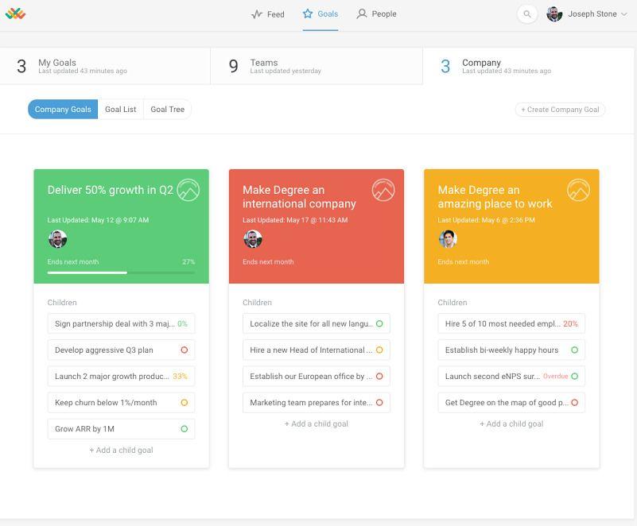This screenshot has width=637, height=526.
Task: Select the Company Goals view
Action: pos(63,109)
